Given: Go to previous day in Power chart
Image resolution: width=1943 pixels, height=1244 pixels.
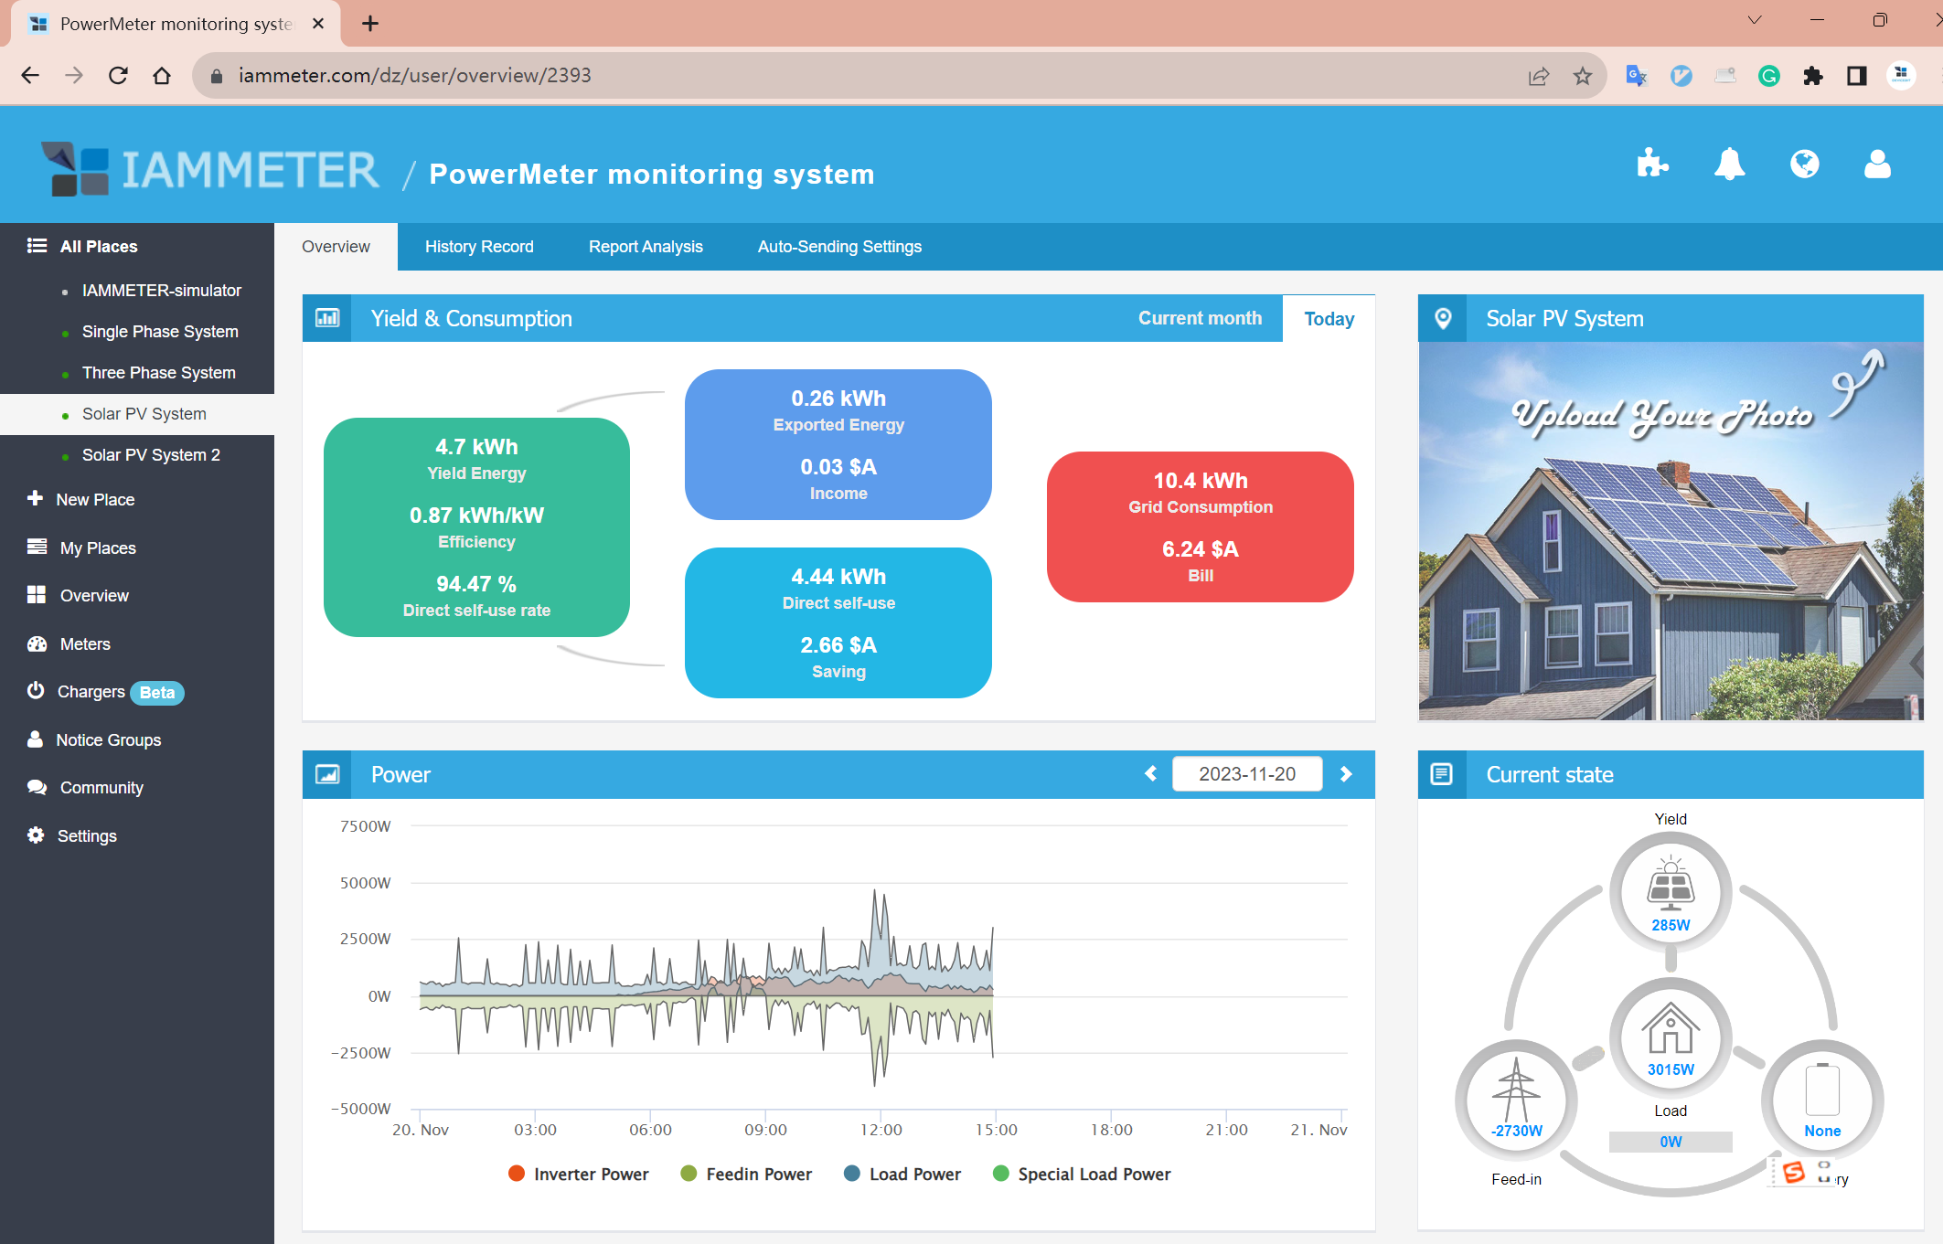Looking at the screenshot, I should [x=1150, y=774].
